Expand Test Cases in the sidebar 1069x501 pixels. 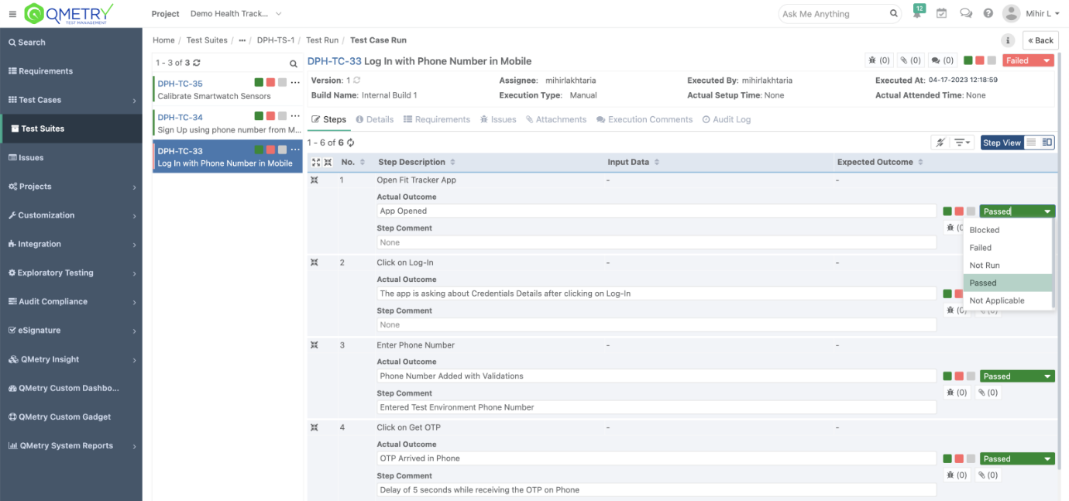[x=135, y=100]
